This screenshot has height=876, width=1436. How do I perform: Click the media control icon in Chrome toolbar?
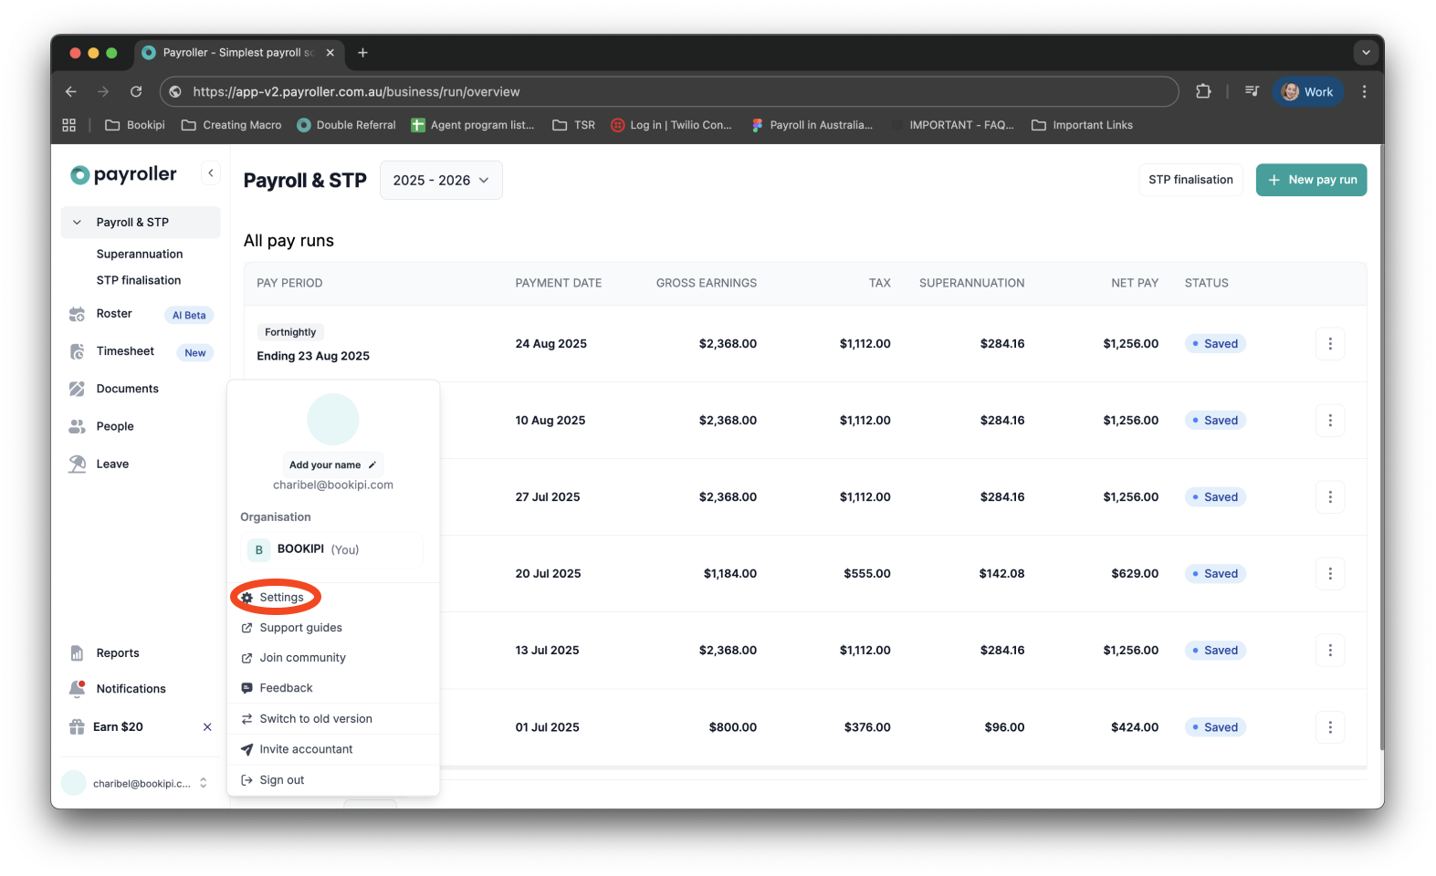[x=1252, y=91]
